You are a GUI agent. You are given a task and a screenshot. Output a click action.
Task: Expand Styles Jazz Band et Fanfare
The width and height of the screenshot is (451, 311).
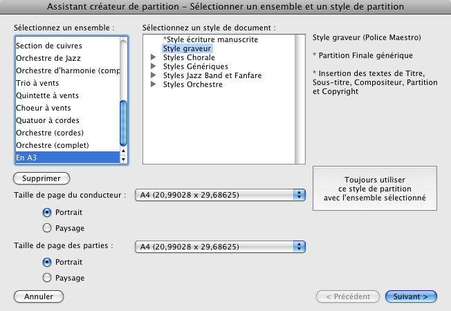(153, 76)
